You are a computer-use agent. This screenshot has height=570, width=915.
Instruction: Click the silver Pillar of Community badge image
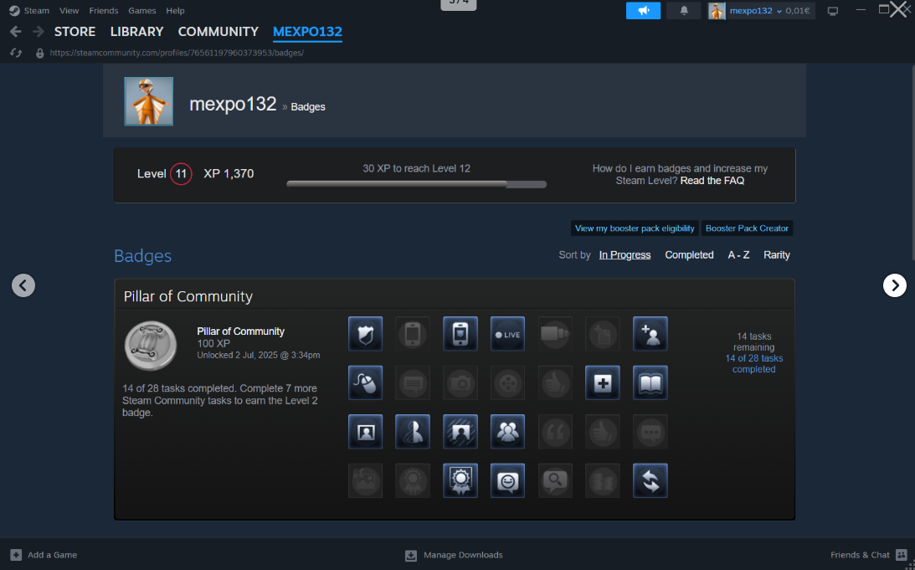pos(151,346)
